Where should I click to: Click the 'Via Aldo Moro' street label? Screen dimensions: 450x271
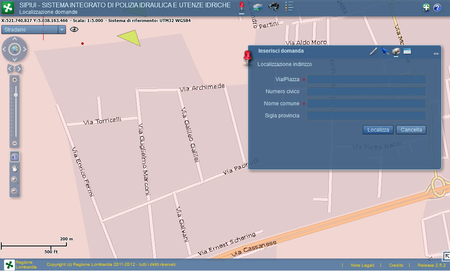tap(306, 42)
